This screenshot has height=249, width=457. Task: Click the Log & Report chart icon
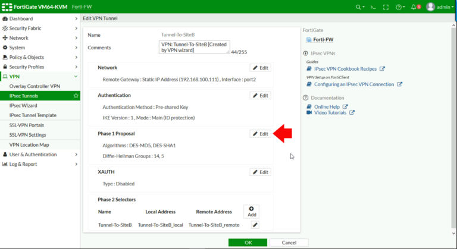pyautogui.click(x=5, y=164)
